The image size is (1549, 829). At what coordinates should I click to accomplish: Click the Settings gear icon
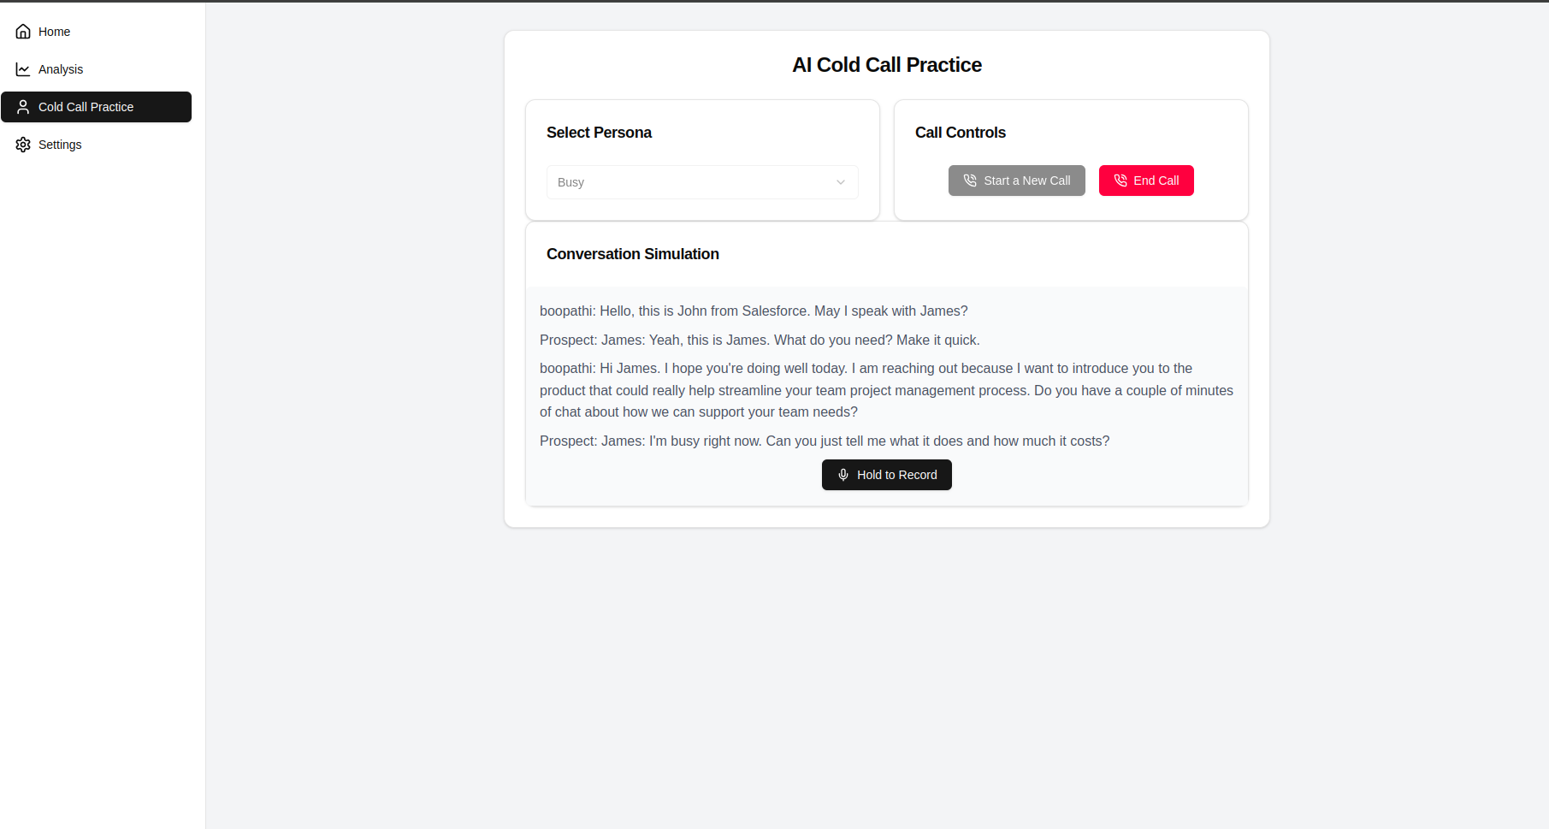[x=23, y=145]
